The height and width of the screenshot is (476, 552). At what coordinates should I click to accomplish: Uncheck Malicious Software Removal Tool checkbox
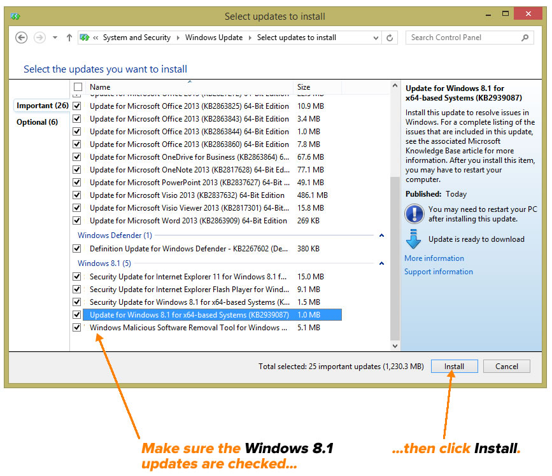tap(77, 328)
